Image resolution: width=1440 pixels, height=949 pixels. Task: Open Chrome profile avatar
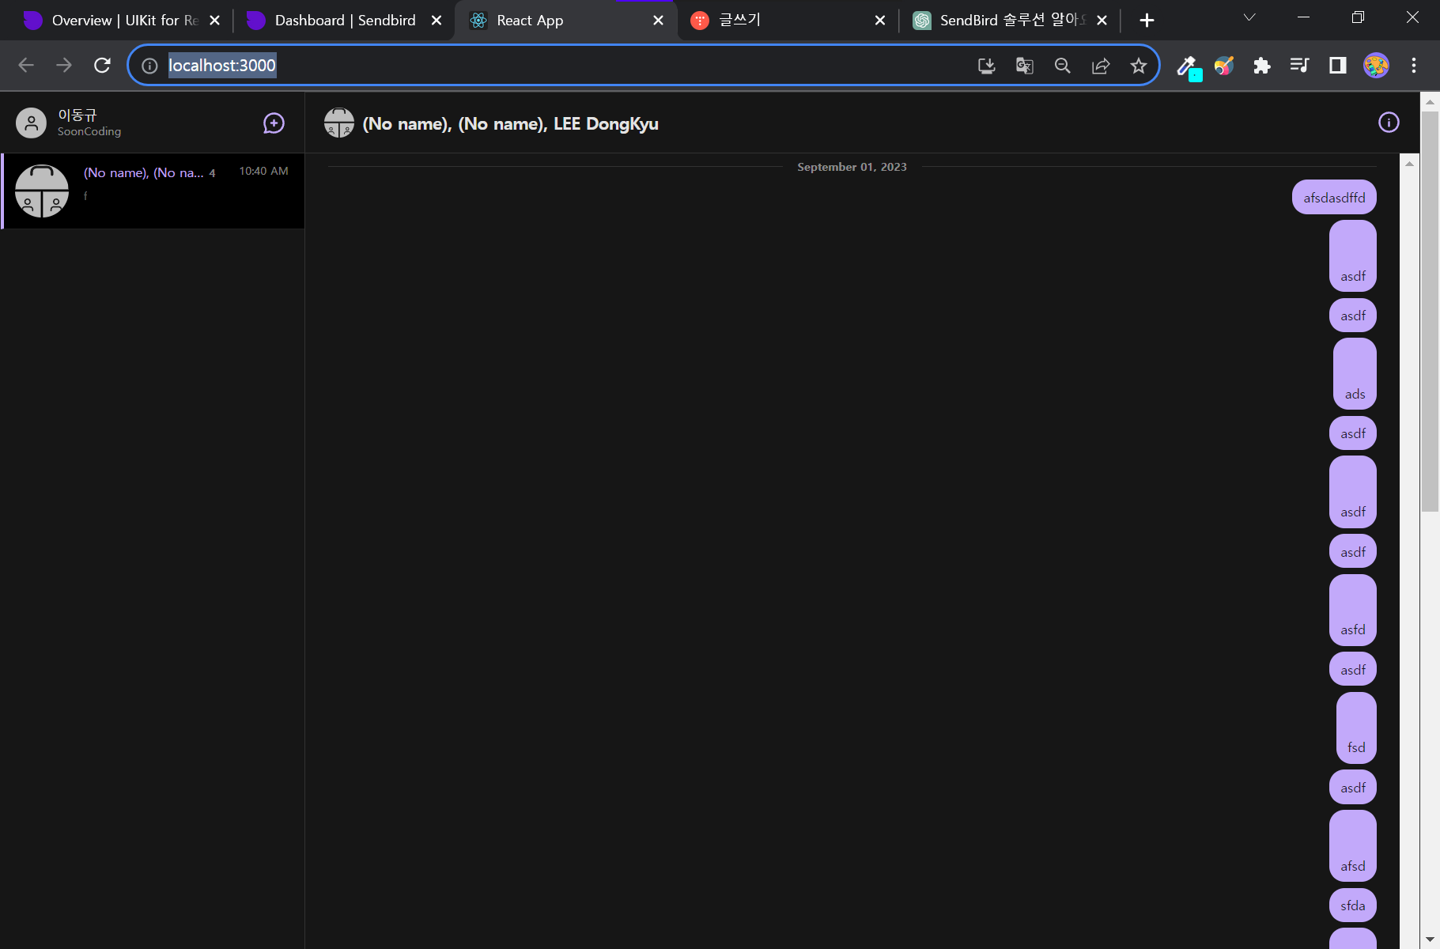click(1376, 66)
